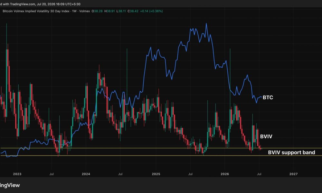Click the Bitcoin Volmex Implied Volatility title

(x=46, y=11)
